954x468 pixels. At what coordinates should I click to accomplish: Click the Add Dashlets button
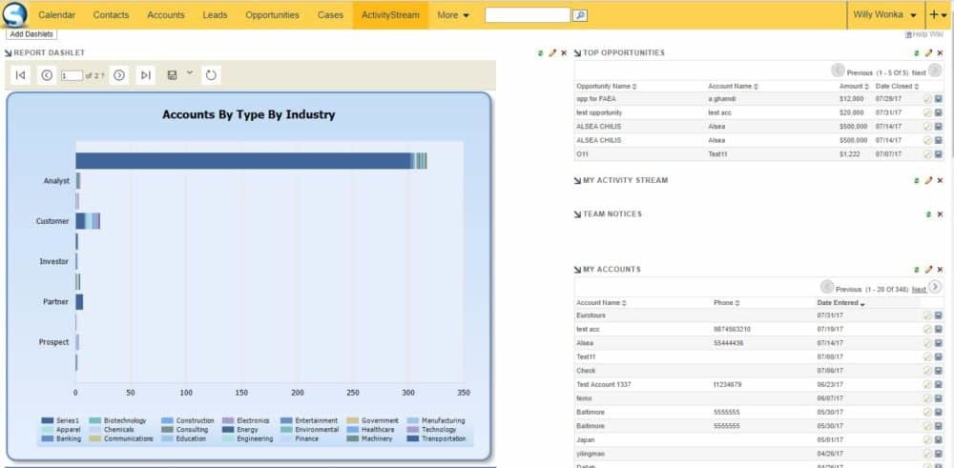coord(31,34)
